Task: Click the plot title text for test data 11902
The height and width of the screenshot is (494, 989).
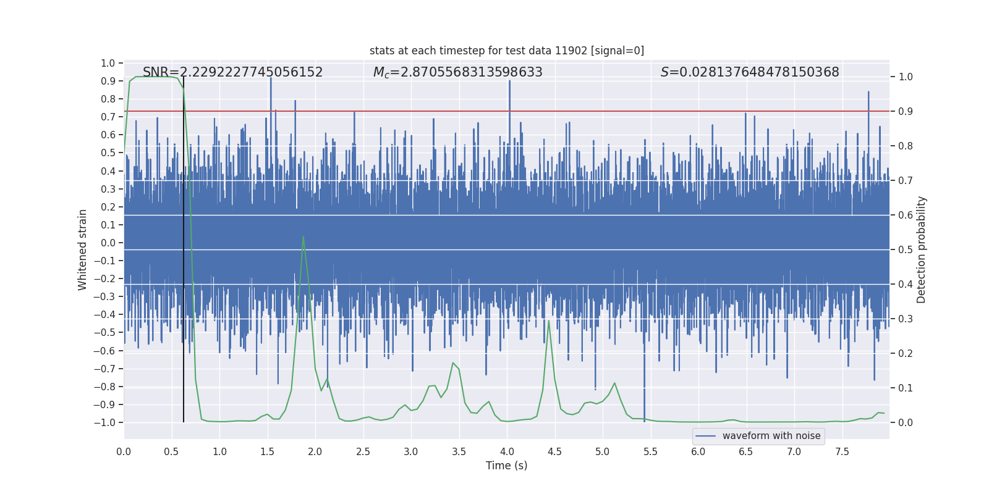Action: [x=507, y=51]
